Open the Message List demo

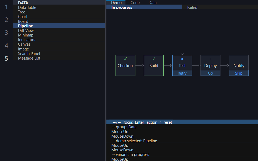pos(59,58)
